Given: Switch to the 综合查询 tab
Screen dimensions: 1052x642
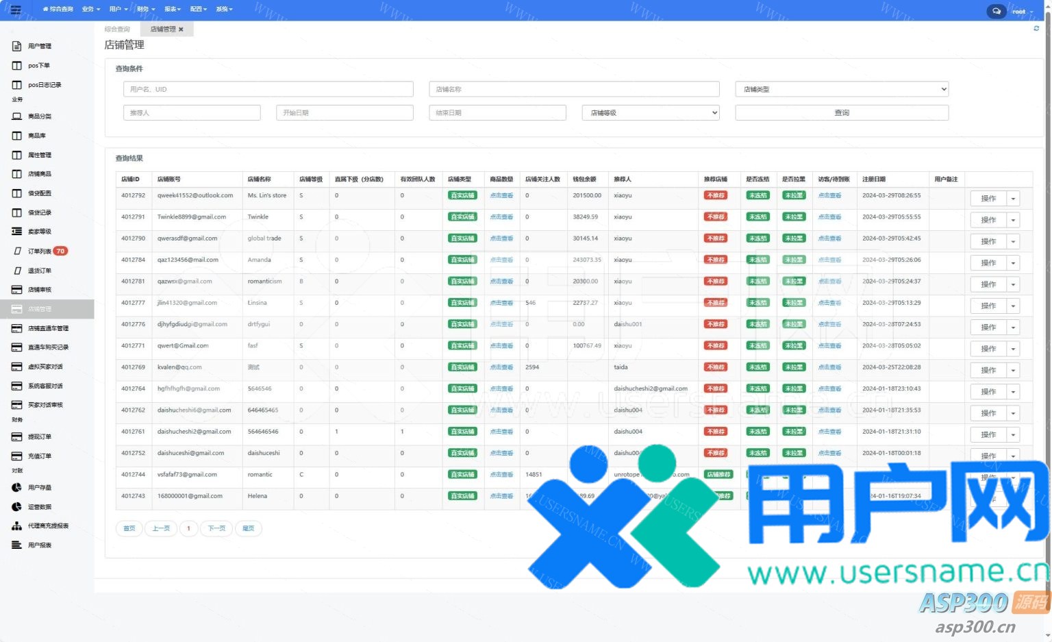Looking at the screenshot, I should pyautogui.click(x=117, y=29).
